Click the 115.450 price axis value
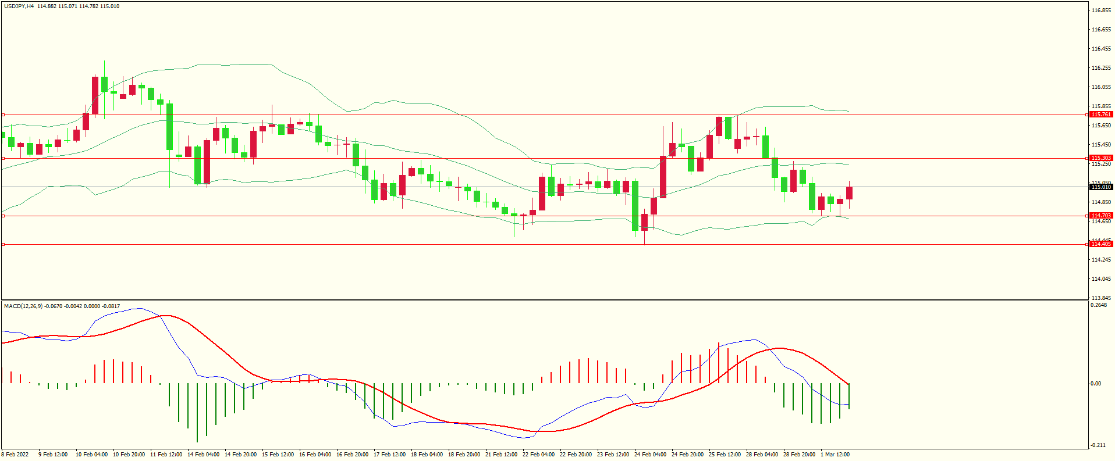 tap(1101, 145)
